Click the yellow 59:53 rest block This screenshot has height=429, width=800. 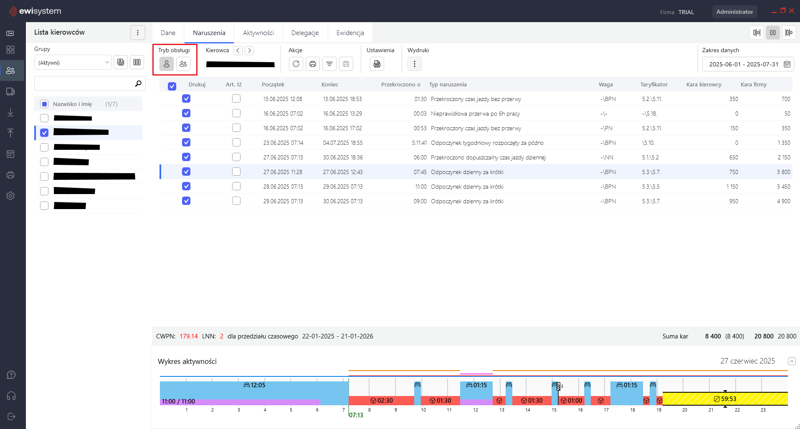(x=725, y=399)
